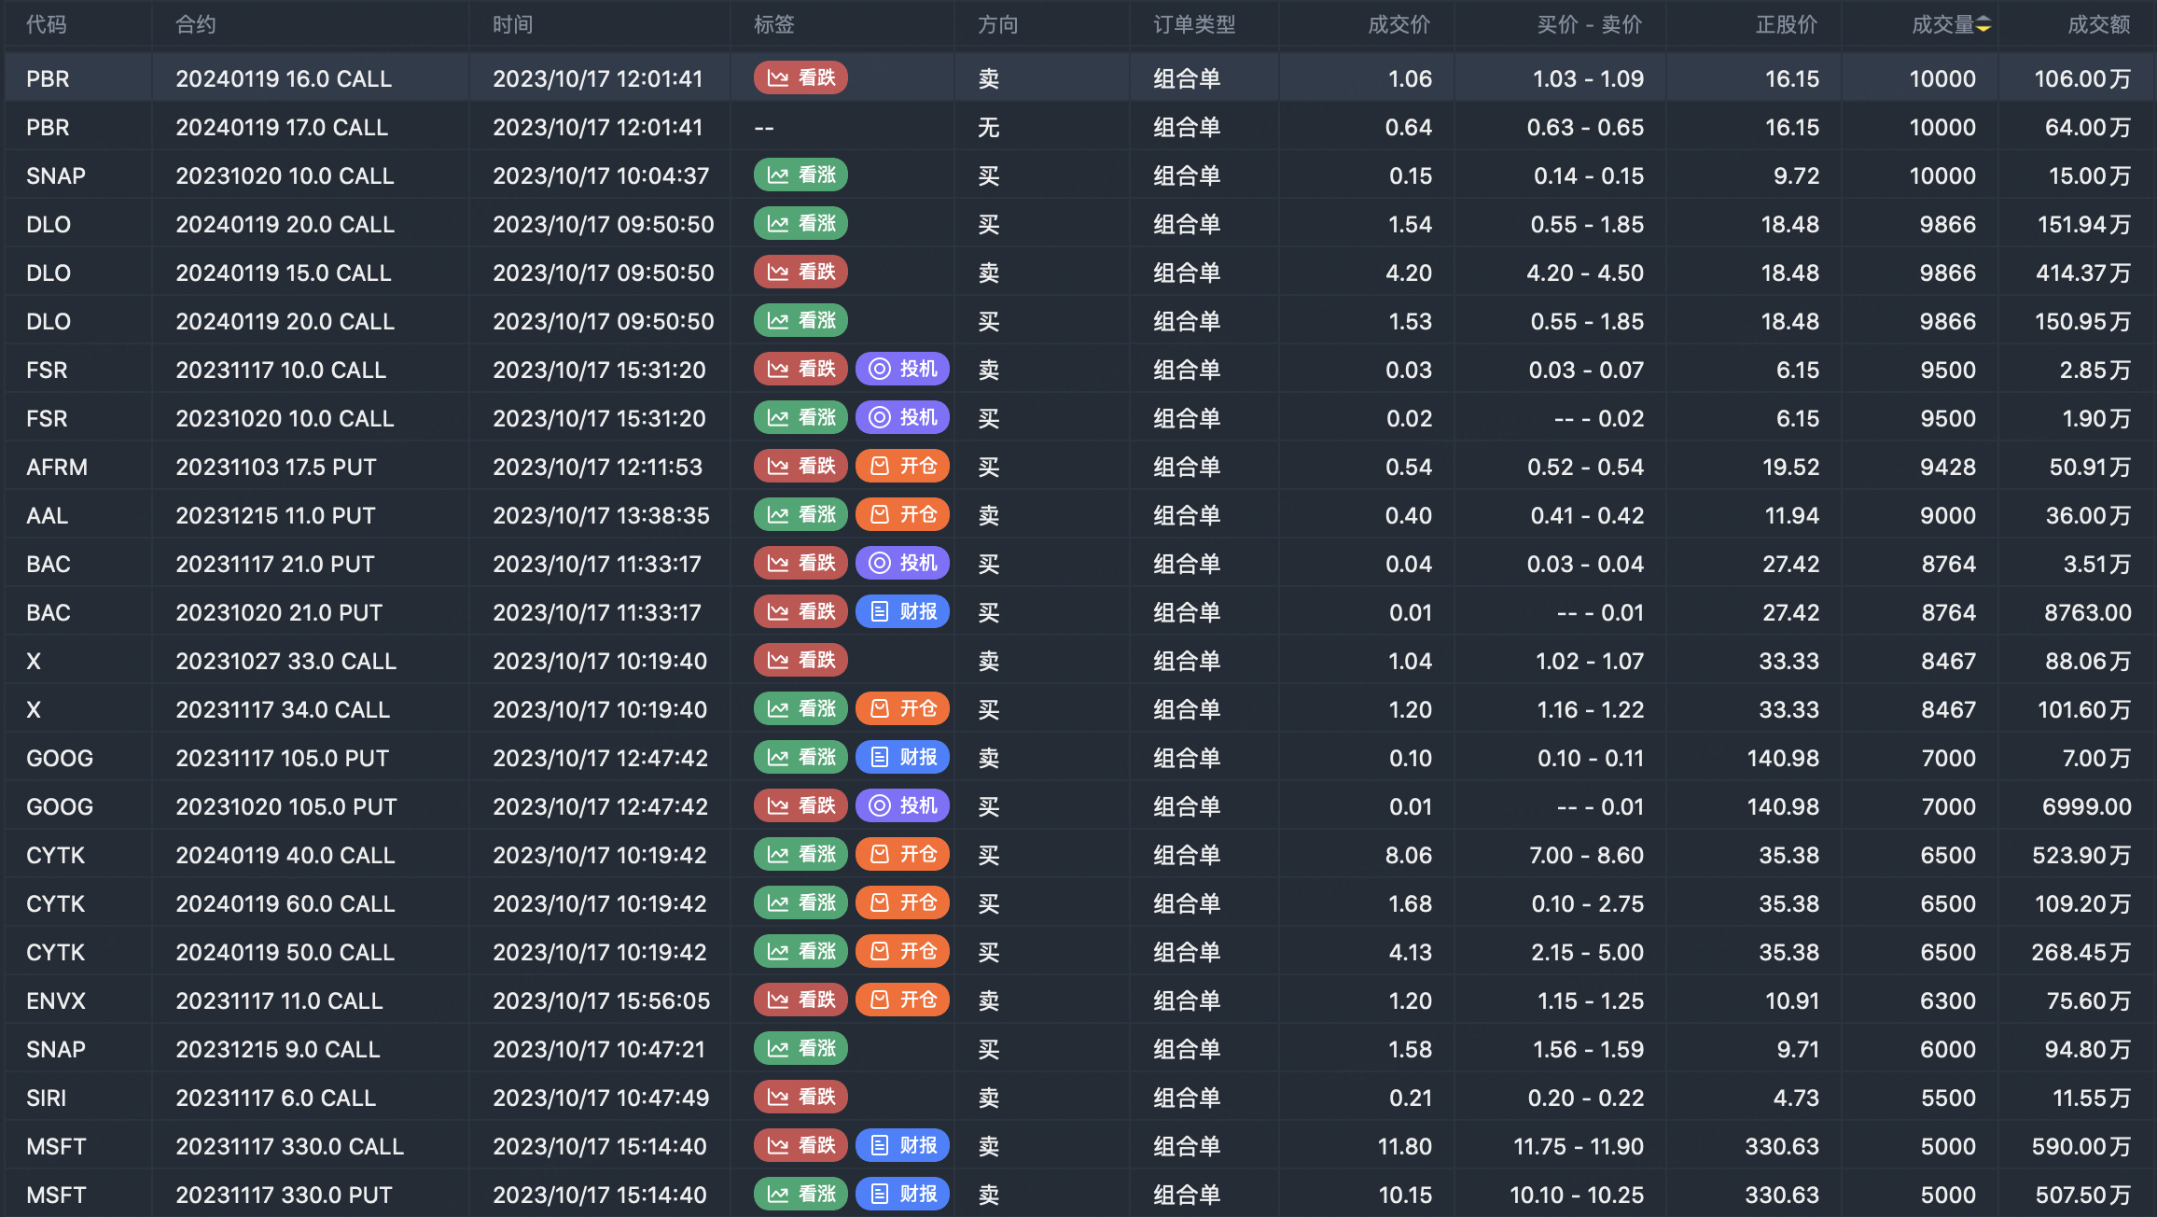Image resolution: width=2157 pixels, height=1217 pixels.
Task: Click the 投机 tag in the FSR 20231020 row
Action: (902, 418)
